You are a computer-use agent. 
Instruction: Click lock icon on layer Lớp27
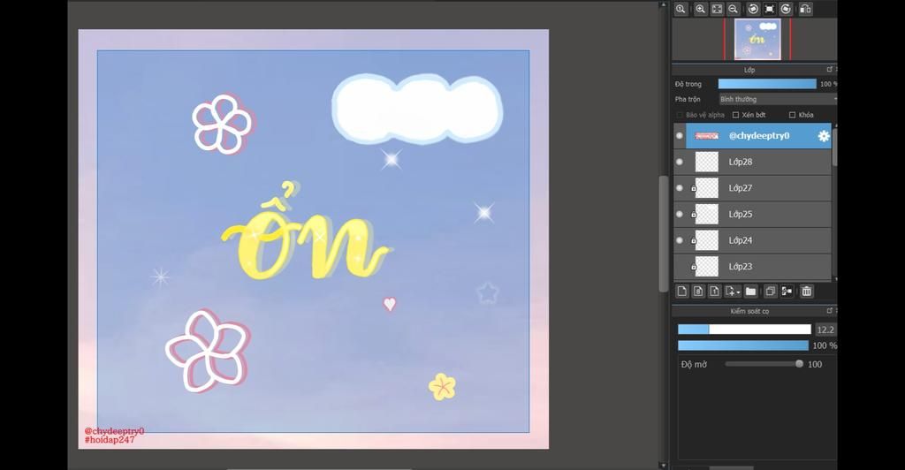click(x=694, y=188)
